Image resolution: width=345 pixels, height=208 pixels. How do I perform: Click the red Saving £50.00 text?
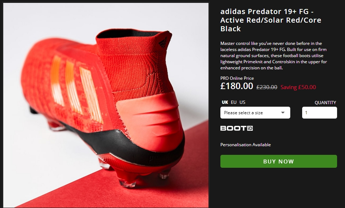pyautogui.click(x=298, y=87)
